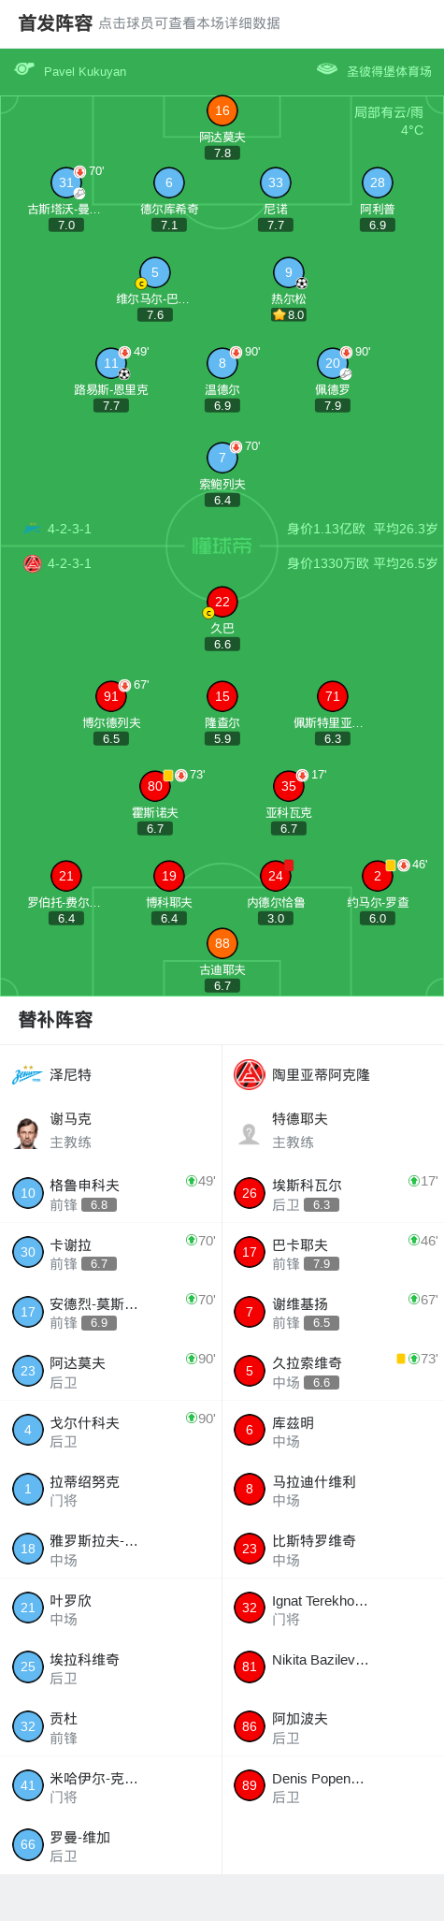Open substitute 格鲁申科夫 number 10 row

click(x=111, y=1193)
